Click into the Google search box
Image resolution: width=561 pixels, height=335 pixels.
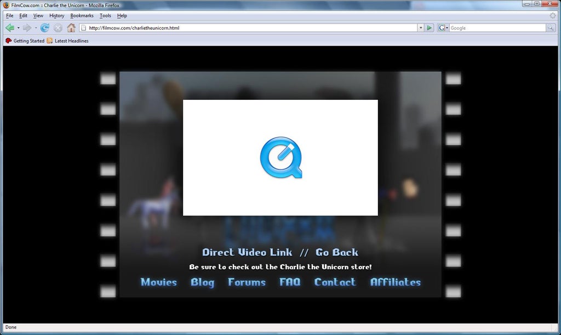click(497, 27)
